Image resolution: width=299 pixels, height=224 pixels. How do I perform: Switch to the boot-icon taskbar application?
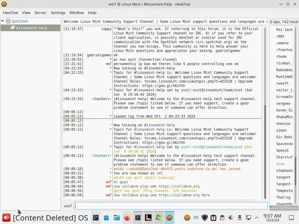[x=148, y=218]
